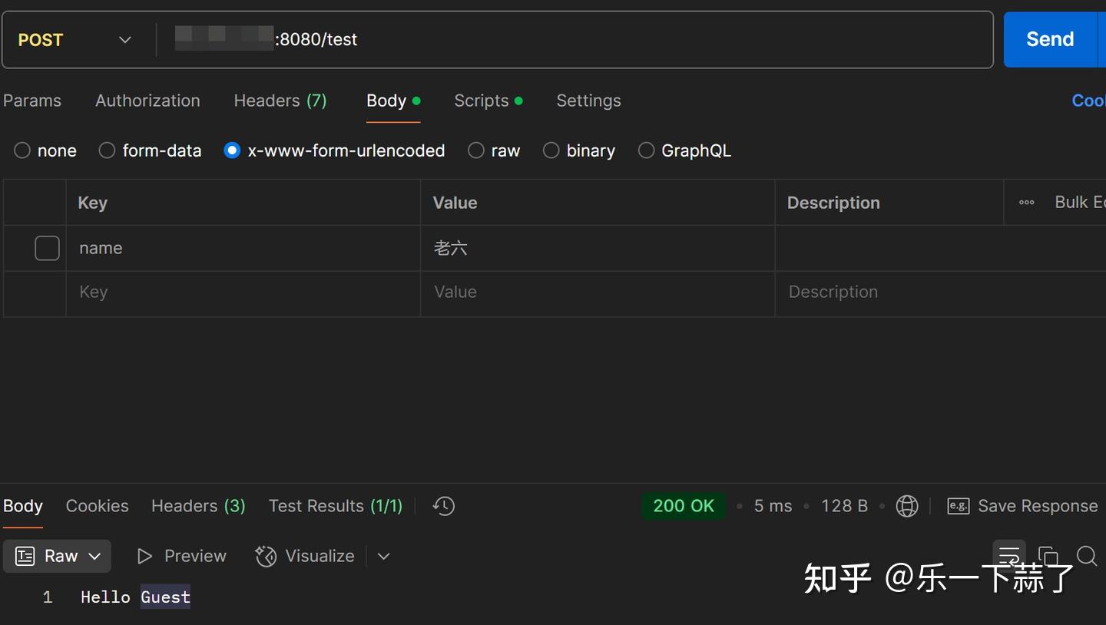Select the raw body type radio button
Viewport: 1106px width, 625px height.
point(475,150)
